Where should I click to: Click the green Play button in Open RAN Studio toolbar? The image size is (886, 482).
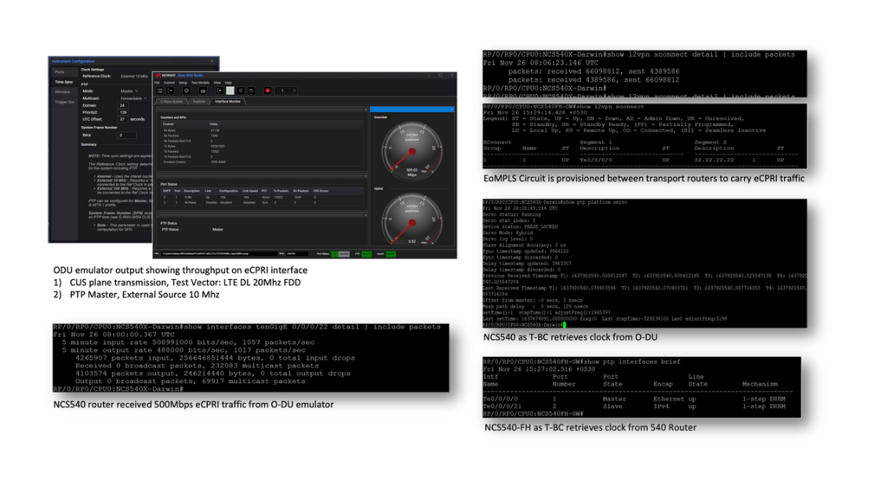pos(230,90)
